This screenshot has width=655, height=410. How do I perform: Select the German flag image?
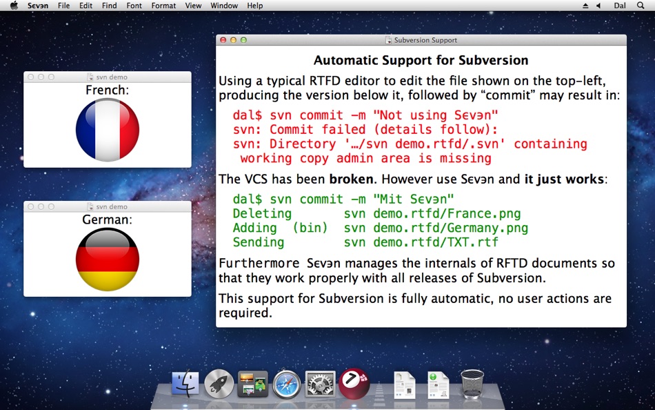click(x=108, y=260)
